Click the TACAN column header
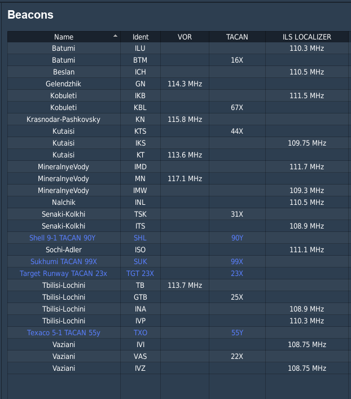 coord(237,37)
